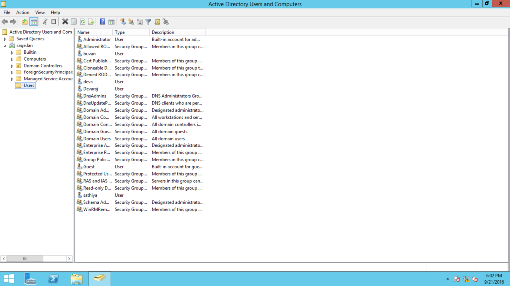Click the create new group icon
The height and width of the screenshot is (286, 510).
(x=131, y=22)
